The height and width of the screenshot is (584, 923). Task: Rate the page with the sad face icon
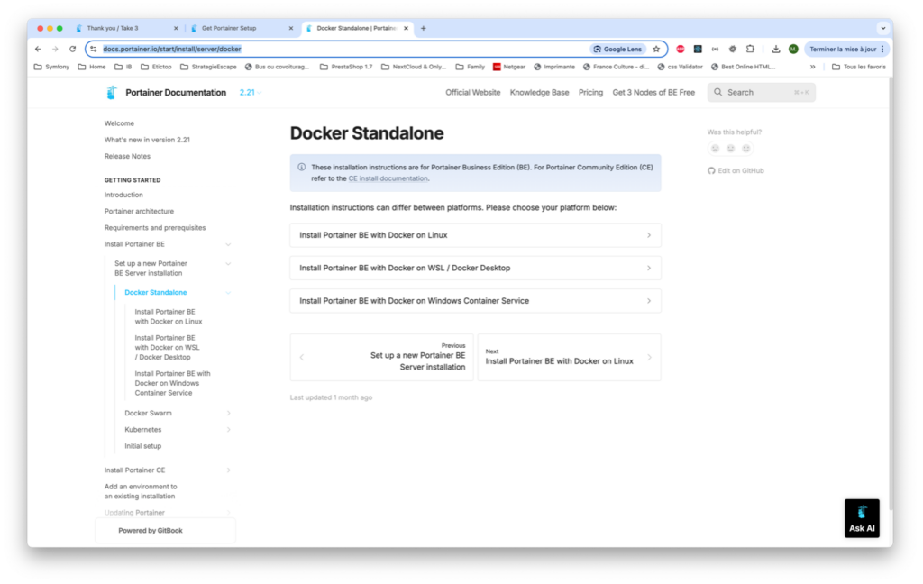coord(715,149)
